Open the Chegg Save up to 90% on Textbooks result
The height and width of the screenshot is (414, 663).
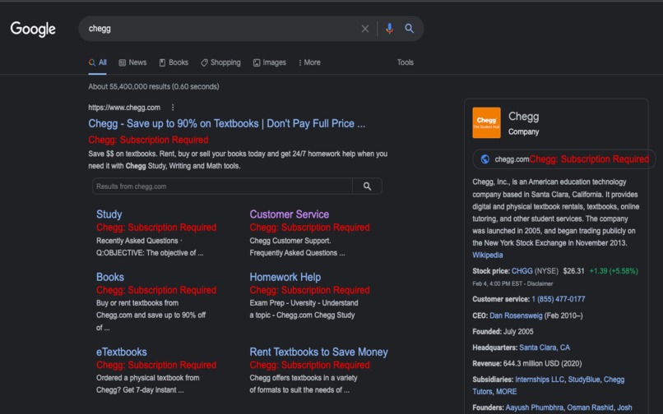click(227, 124)
